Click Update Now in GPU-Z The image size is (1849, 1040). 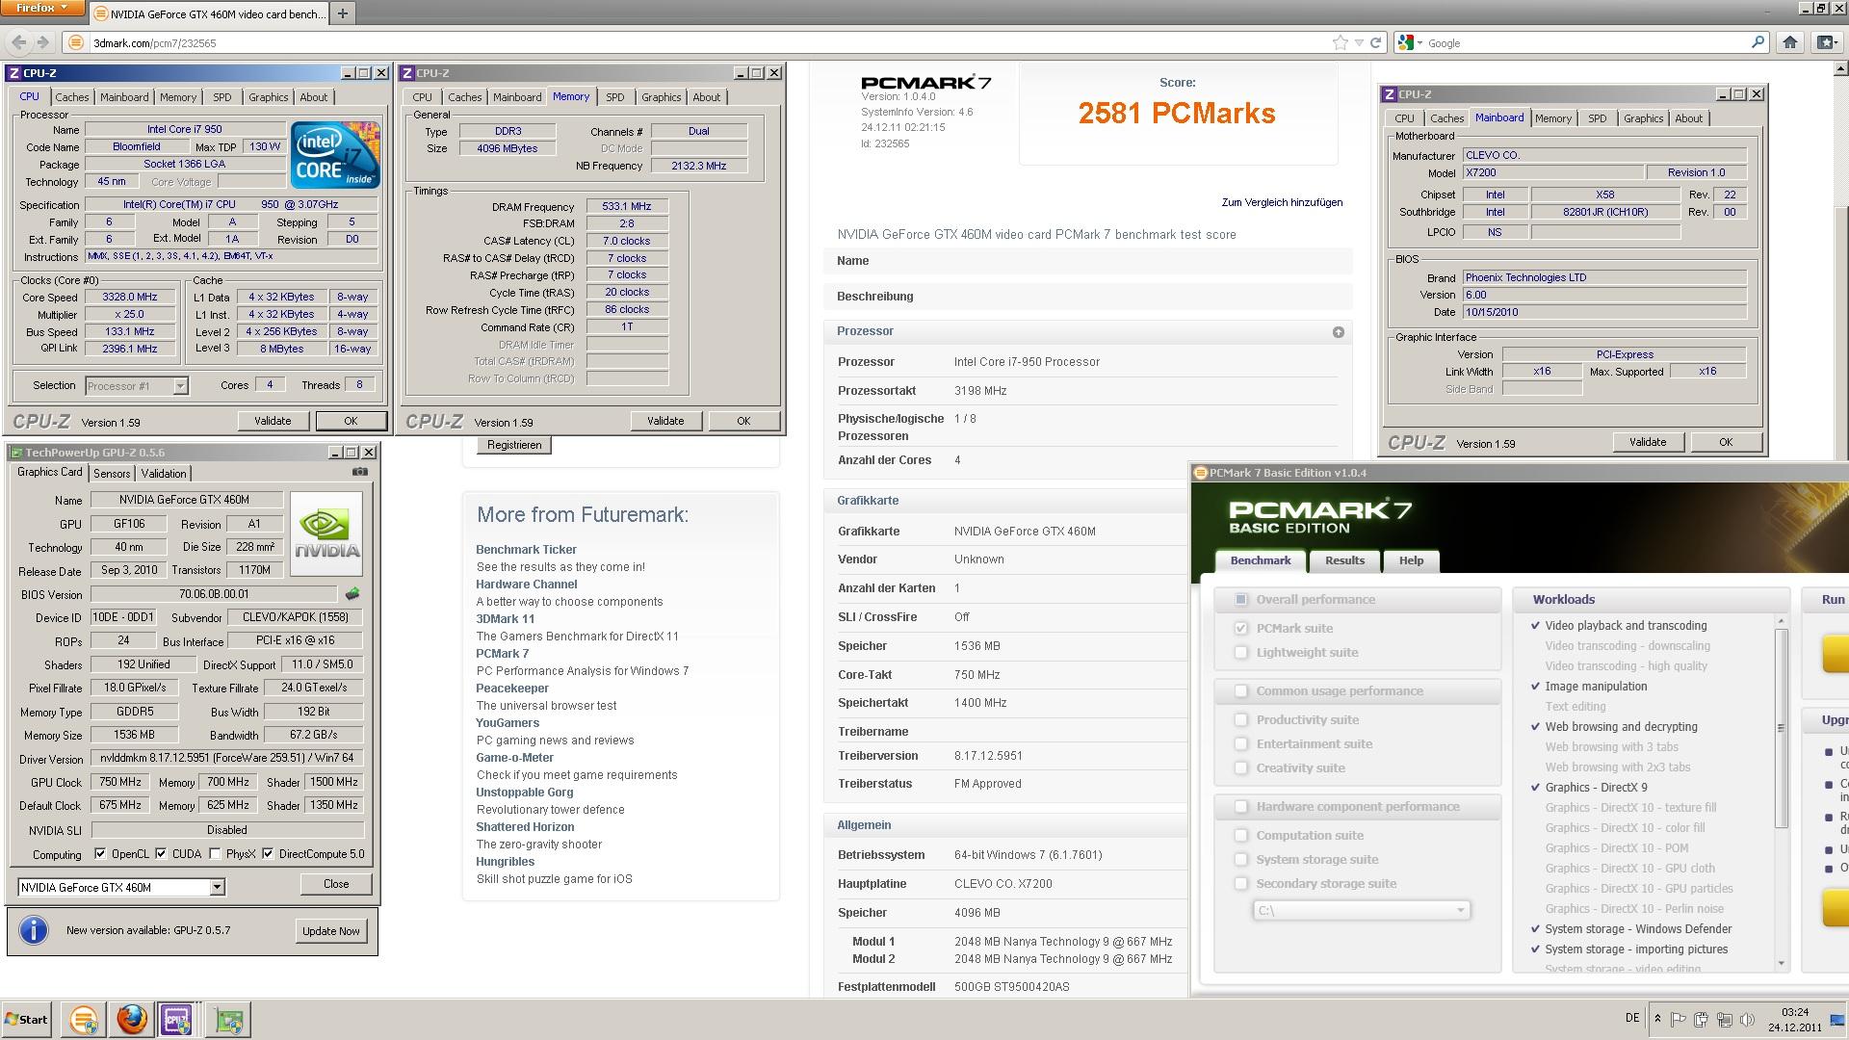[331, 931]
